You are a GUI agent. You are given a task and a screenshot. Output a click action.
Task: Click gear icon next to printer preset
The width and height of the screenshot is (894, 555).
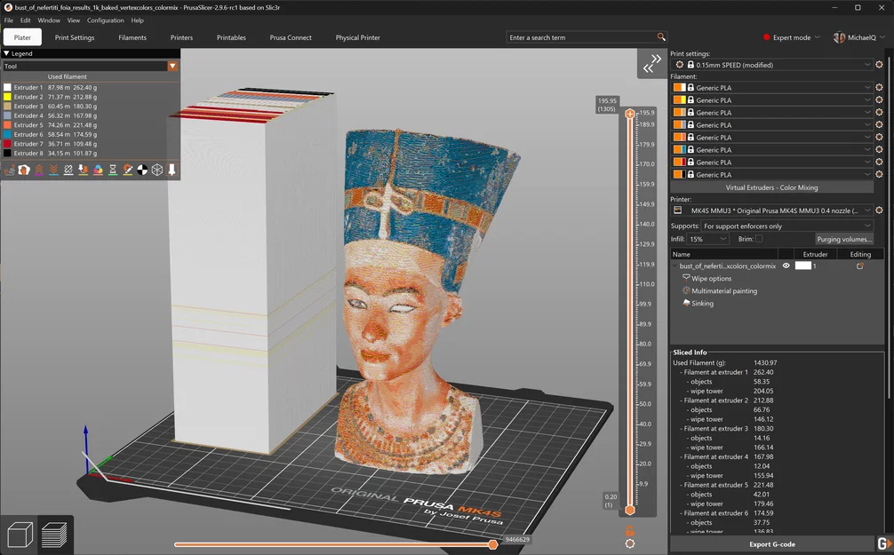click(879, 210)
